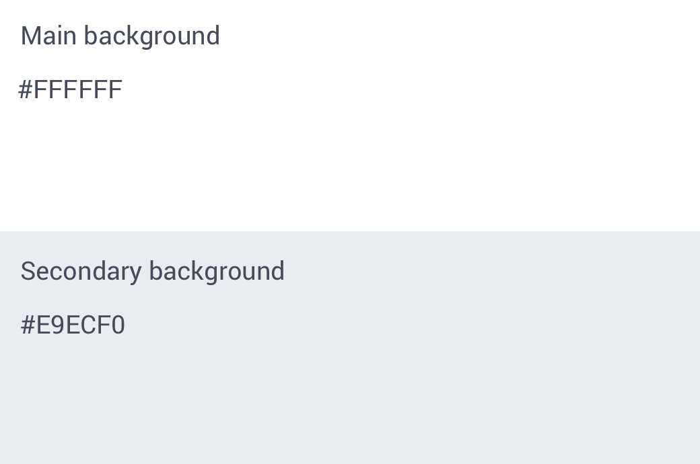Click the "Secondary background" label
The height and width of the screenshot is (464, 700).
(152, 271)
